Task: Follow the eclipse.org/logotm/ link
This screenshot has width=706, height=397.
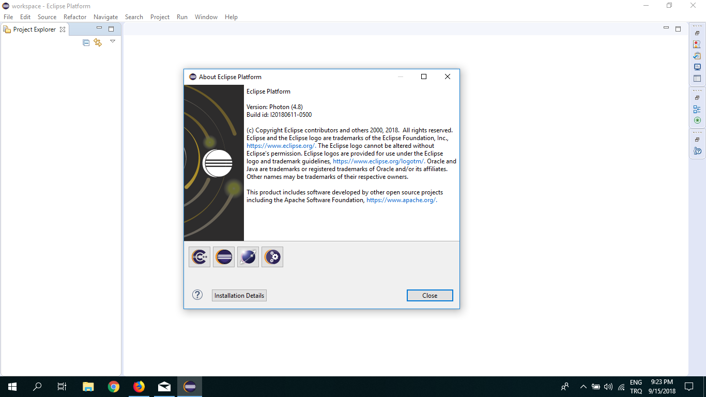Action: point(379,161)
